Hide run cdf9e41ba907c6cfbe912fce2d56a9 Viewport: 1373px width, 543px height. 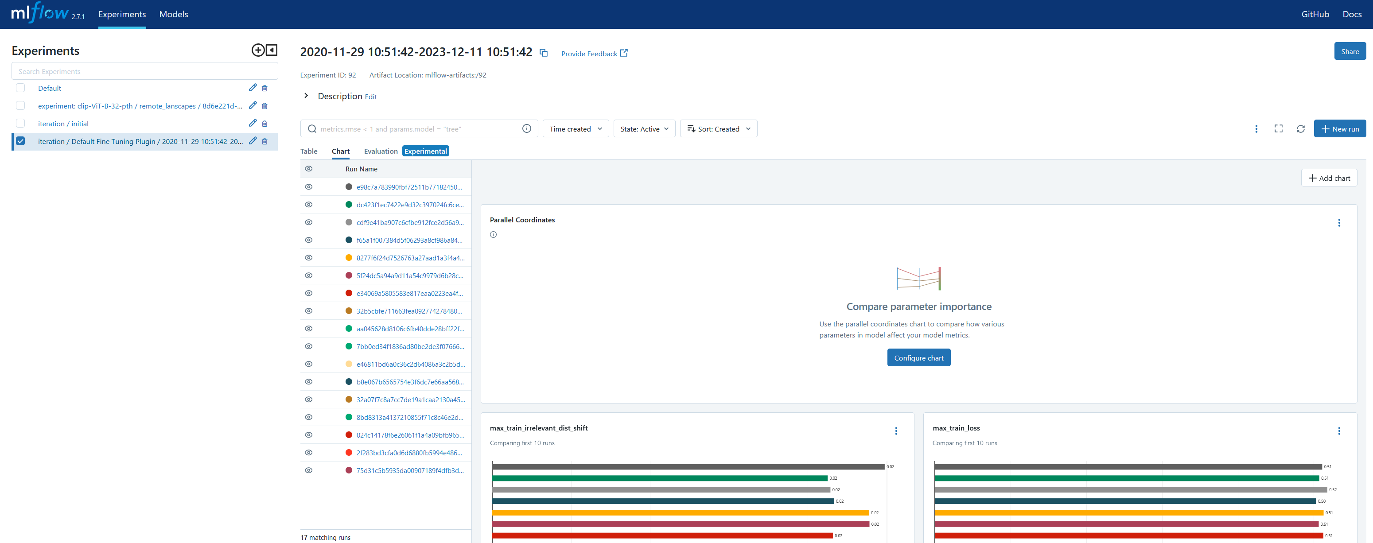tap(309, 222)
